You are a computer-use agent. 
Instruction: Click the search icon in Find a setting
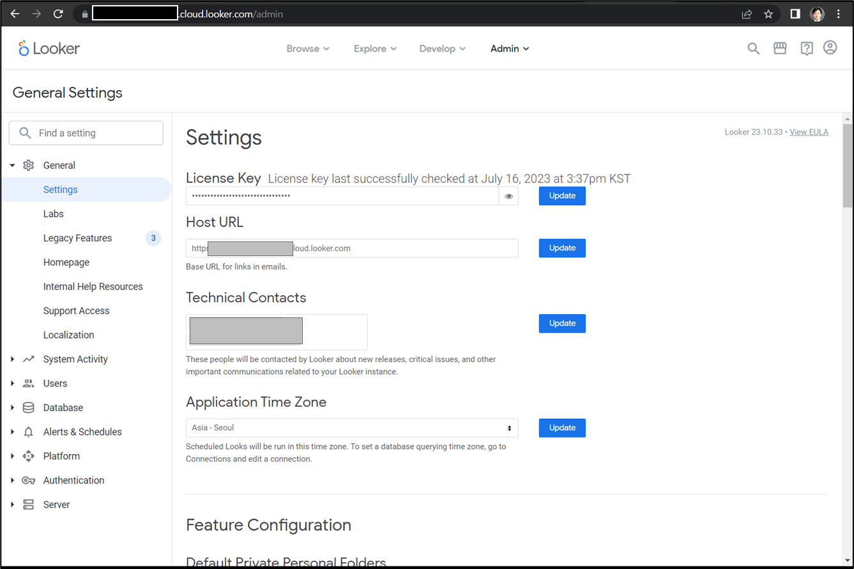[26, 133]
